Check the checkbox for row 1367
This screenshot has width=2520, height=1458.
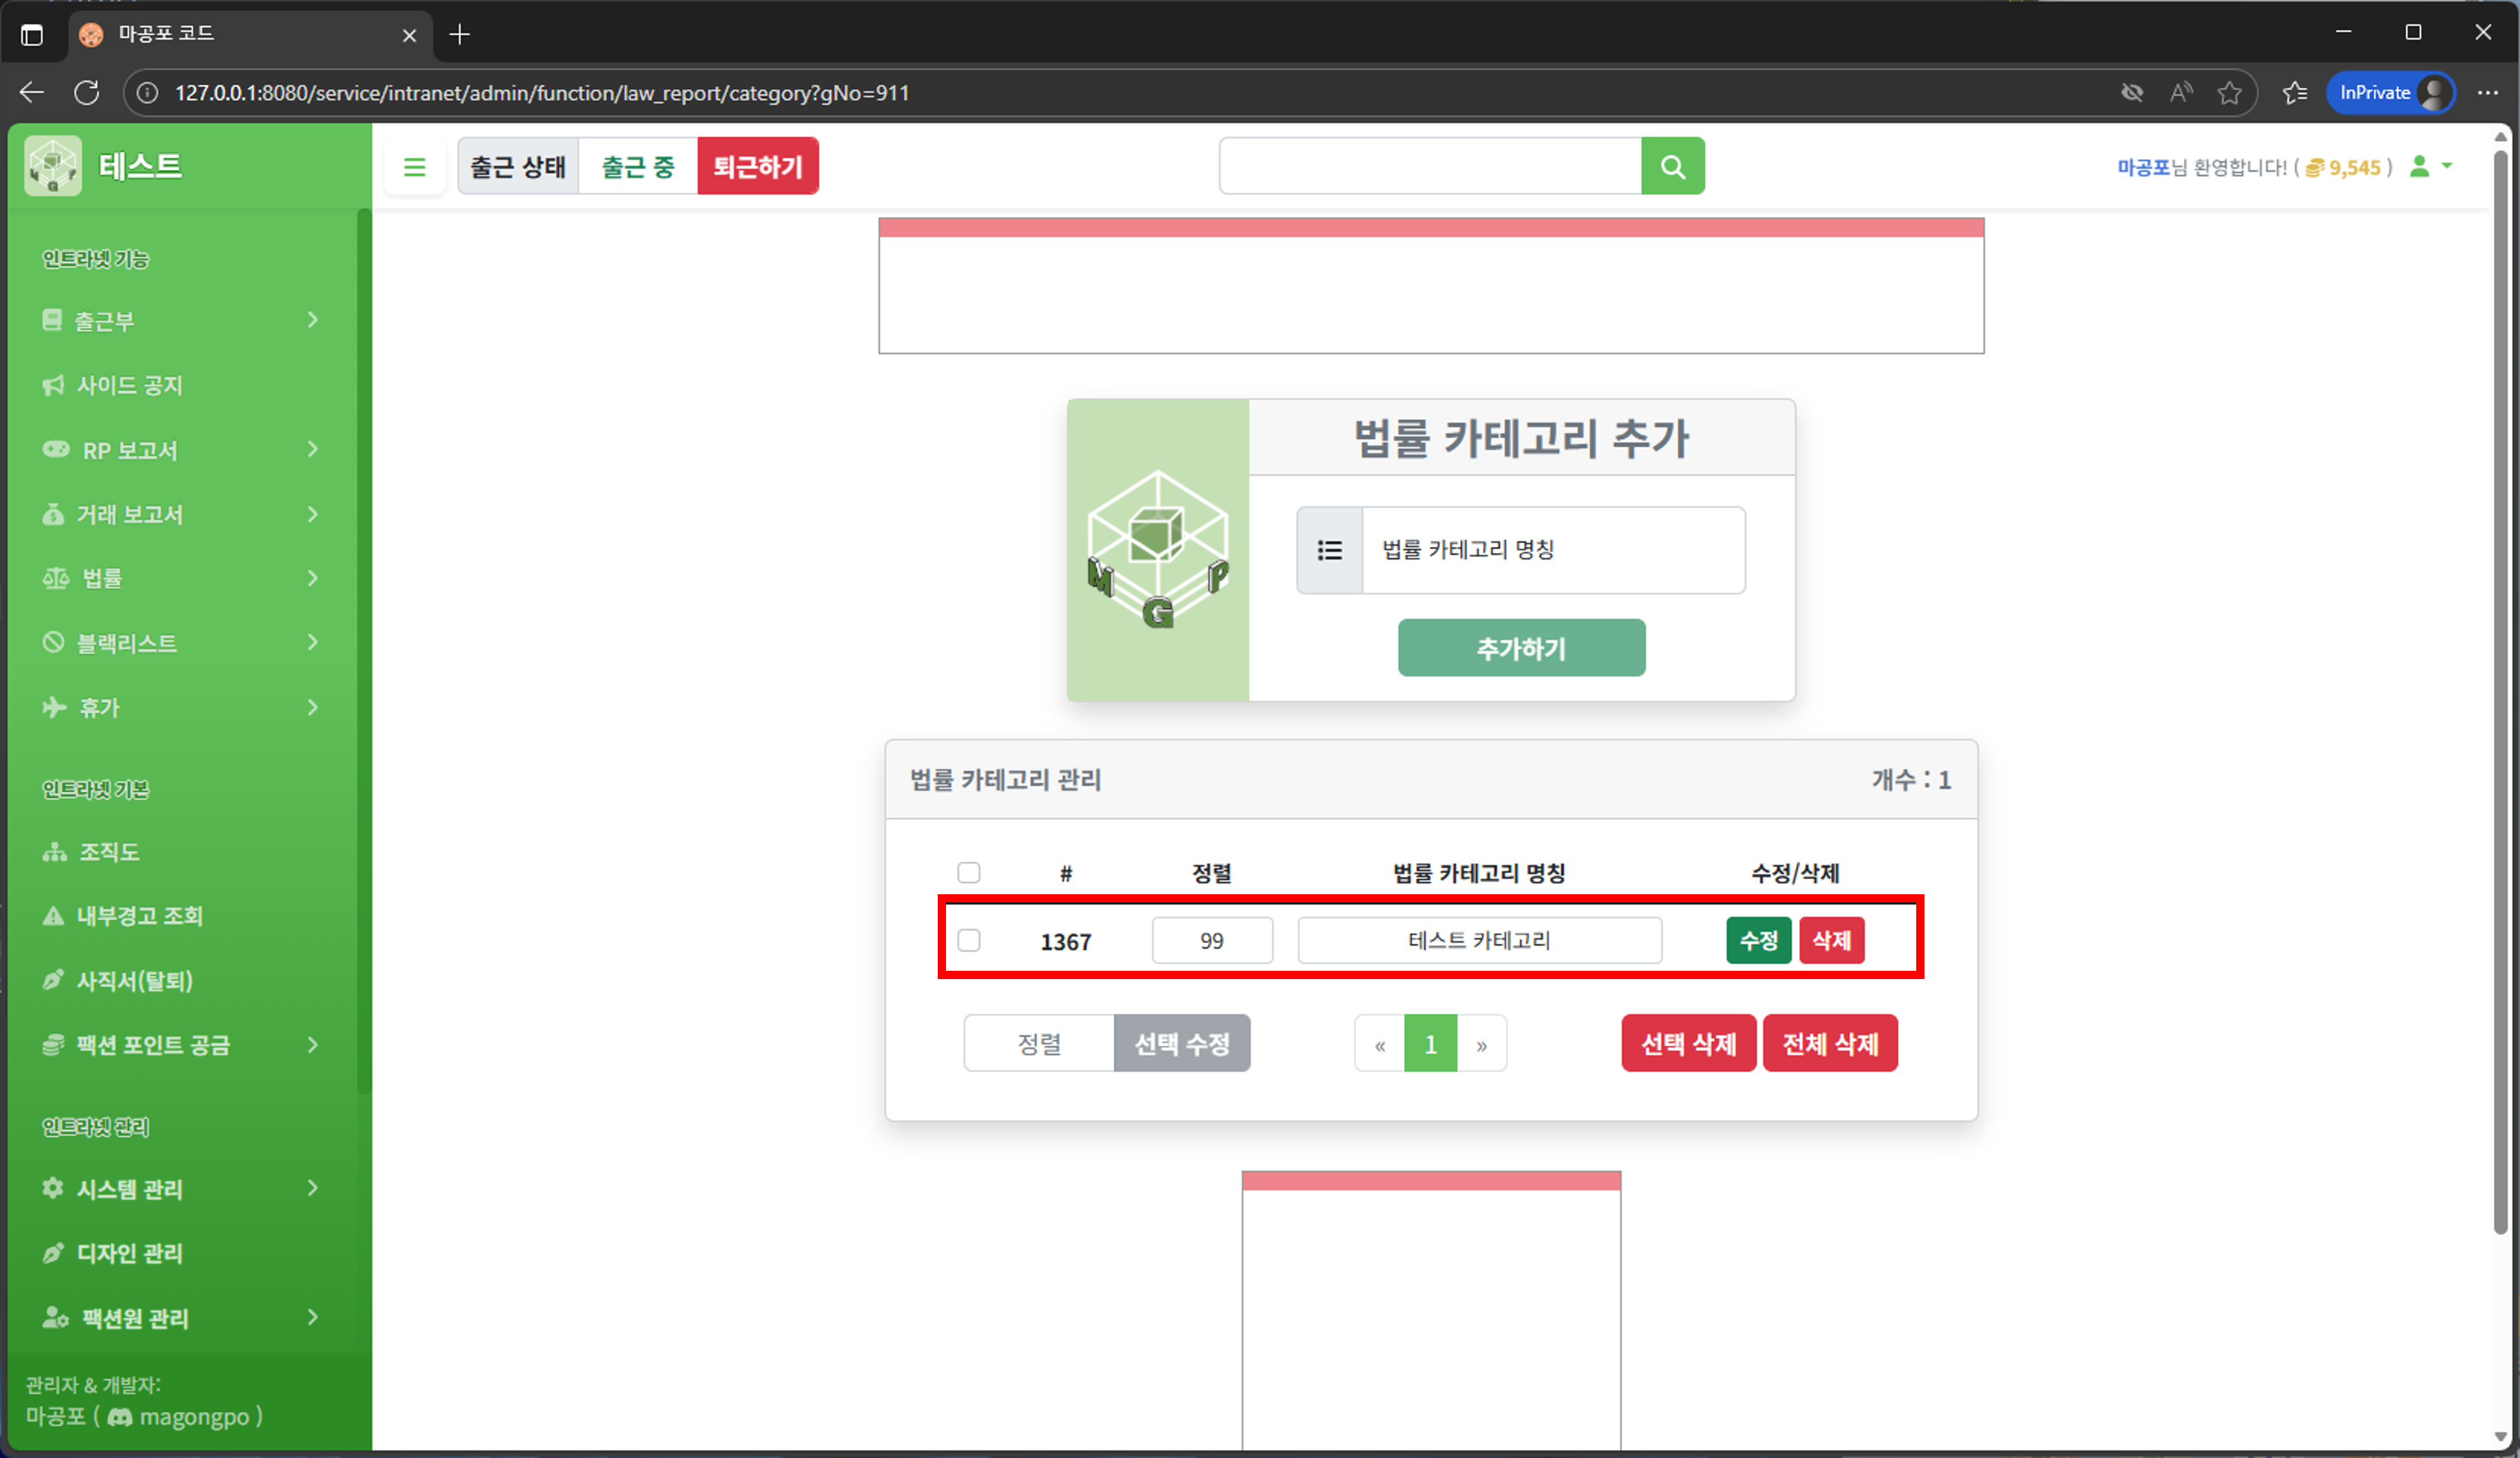tap(968, 940)
